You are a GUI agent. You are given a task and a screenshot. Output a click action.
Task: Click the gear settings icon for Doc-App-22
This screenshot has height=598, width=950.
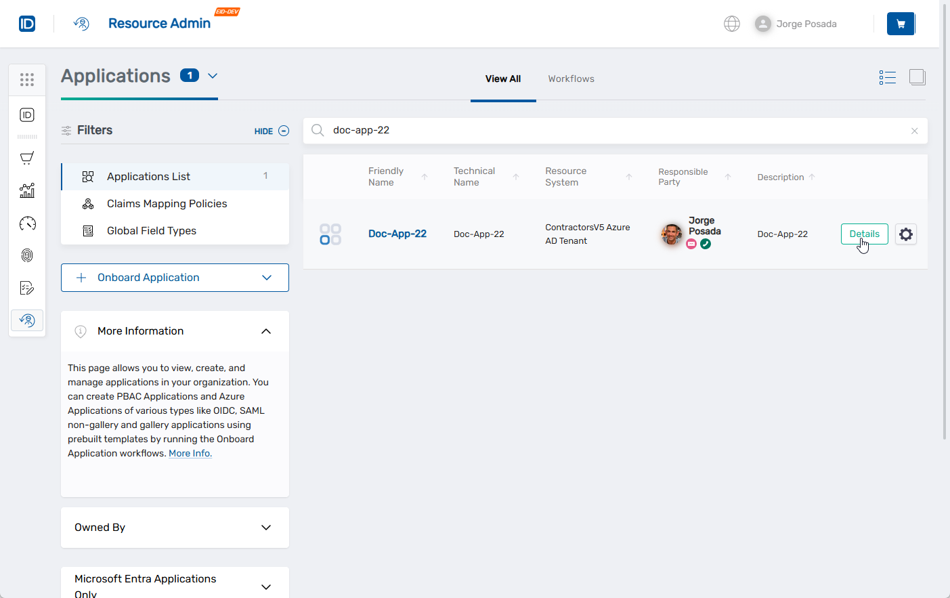point(905,234)
